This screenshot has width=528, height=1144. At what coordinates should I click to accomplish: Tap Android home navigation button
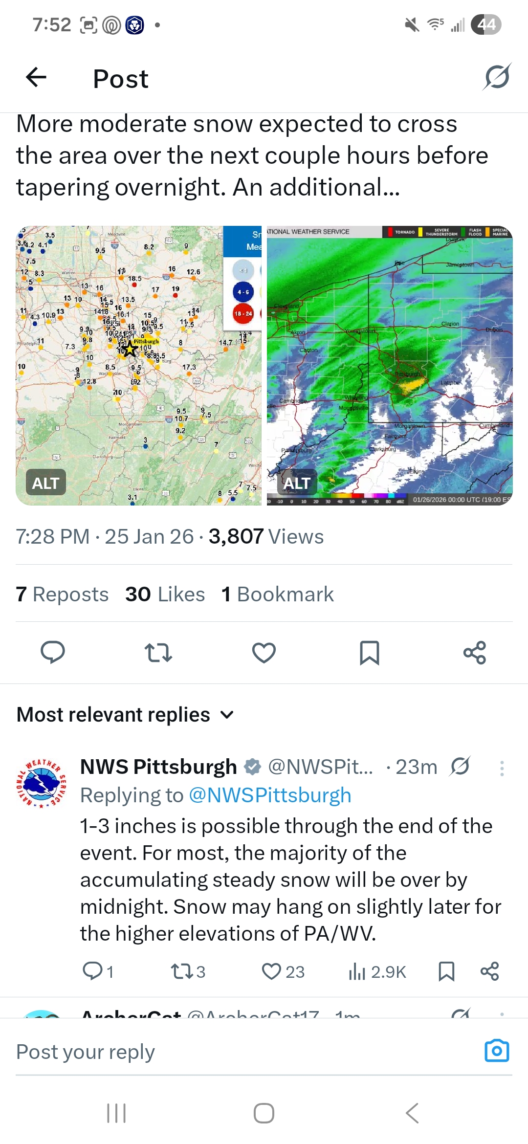(264, 1113)
